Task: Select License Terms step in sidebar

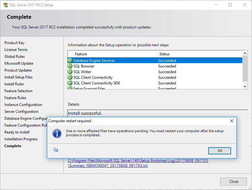Action: (16, 50)
